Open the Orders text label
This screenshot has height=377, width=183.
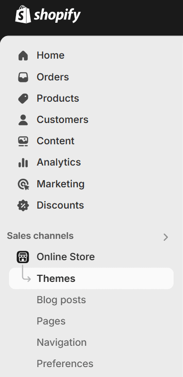coord(53,77)
